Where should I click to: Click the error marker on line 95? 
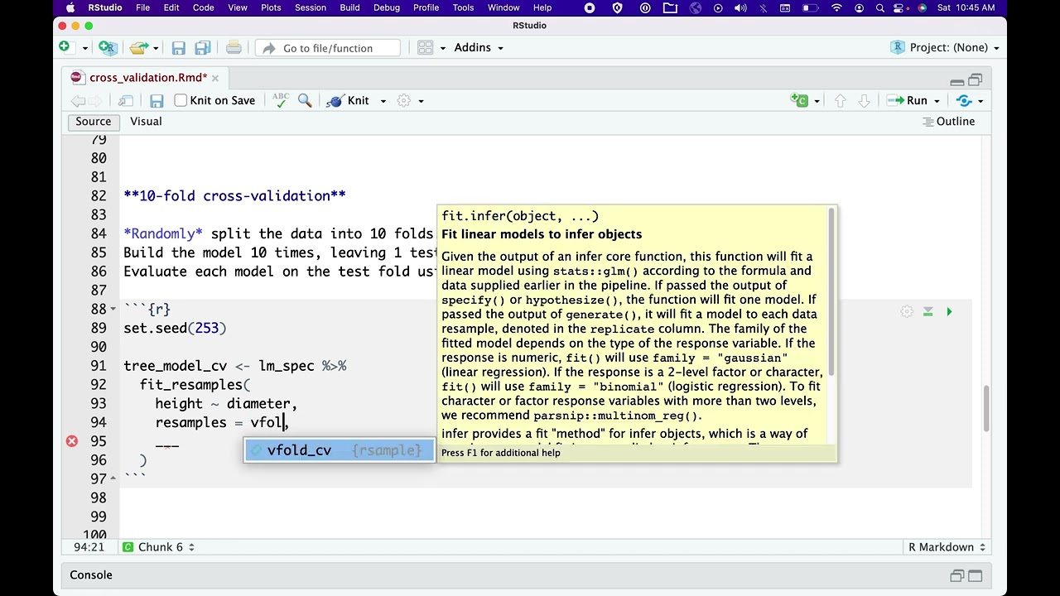[72, 441]
